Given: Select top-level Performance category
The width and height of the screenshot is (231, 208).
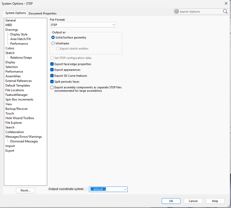Looking at the screenshot, I should pos(14,72).
